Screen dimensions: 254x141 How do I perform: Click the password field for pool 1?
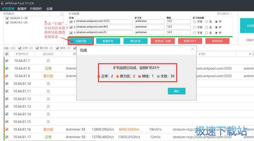(x=178, y=21)
